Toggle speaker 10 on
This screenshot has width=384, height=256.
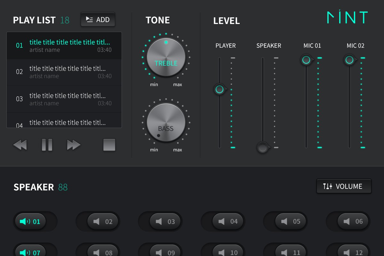coord(223,250)
